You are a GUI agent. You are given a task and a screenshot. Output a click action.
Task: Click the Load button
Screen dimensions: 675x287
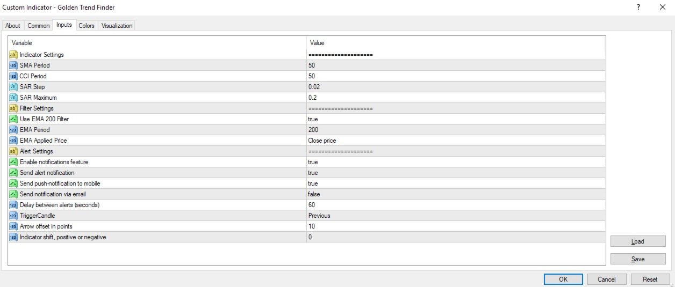click(x=638, y=241)
